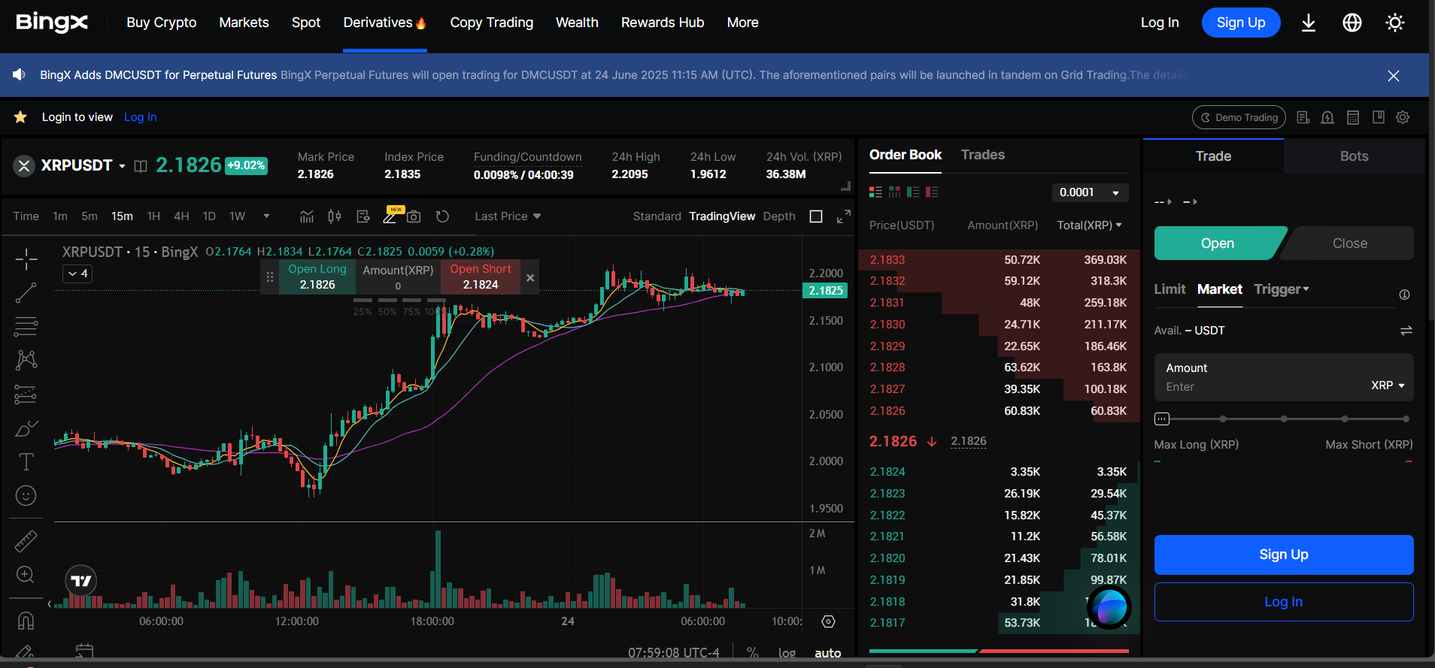Viewport: 1435px width, 668px height.
Task: Open the 0.0001 price precision dropdown
Action: pos(1091,192)
